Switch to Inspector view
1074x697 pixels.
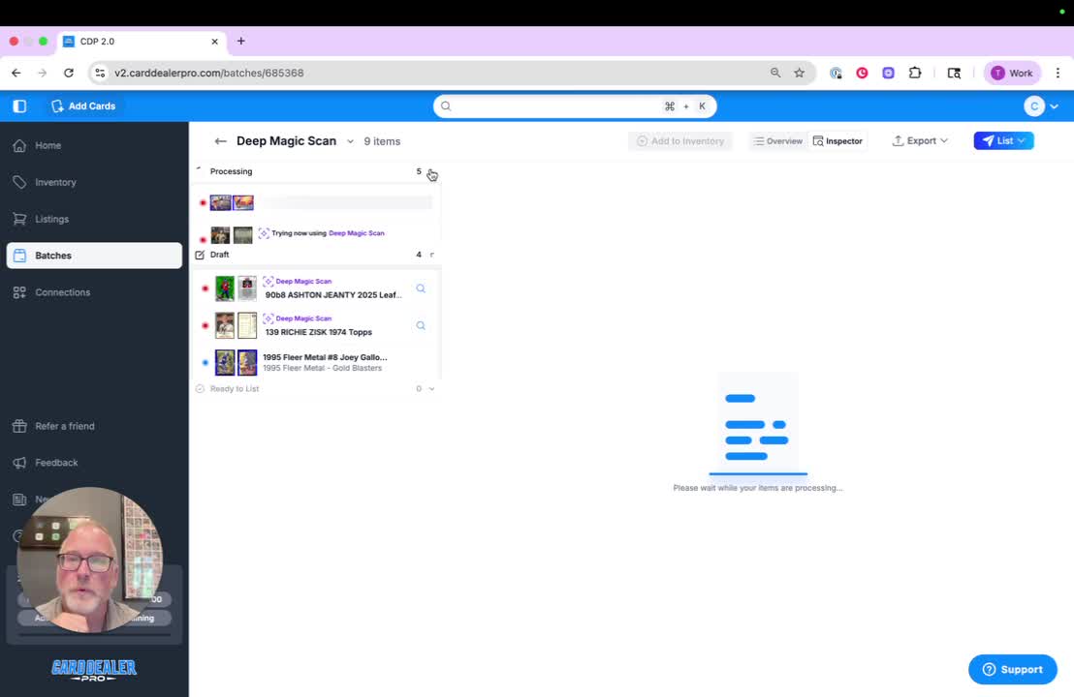(x=837, y=141)
